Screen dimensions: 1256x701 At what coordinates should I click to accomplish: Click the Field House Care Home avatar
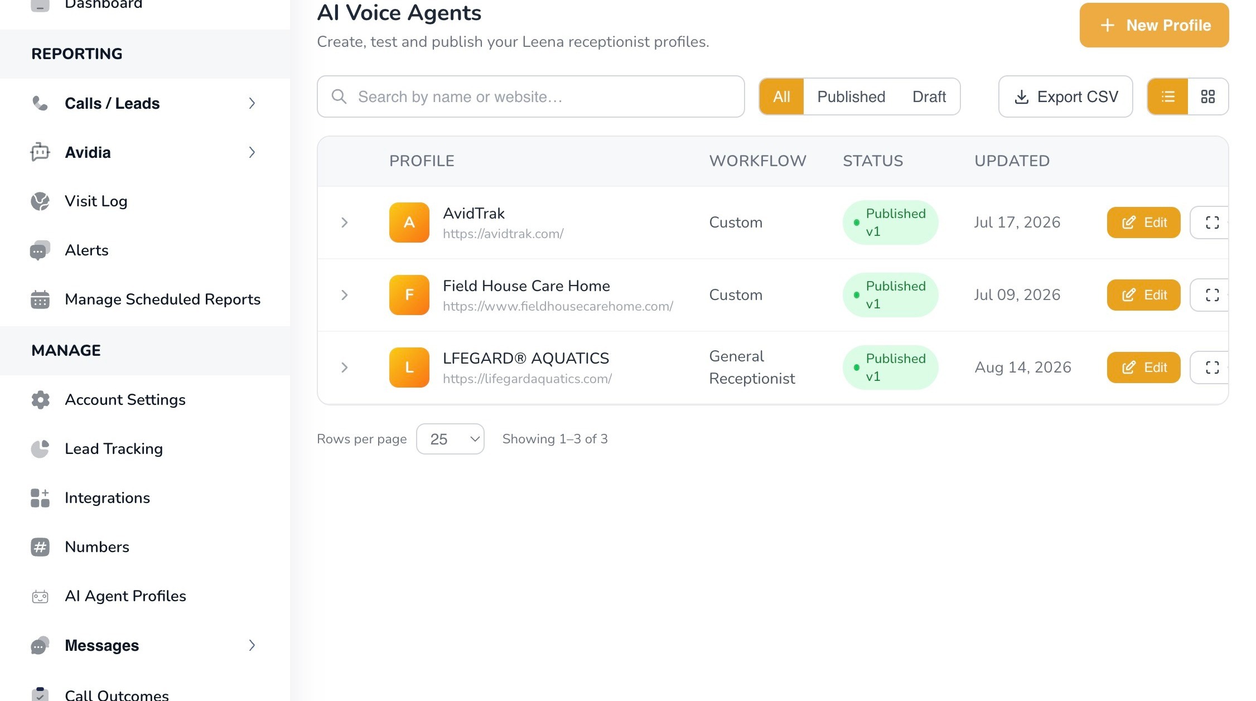409,295
